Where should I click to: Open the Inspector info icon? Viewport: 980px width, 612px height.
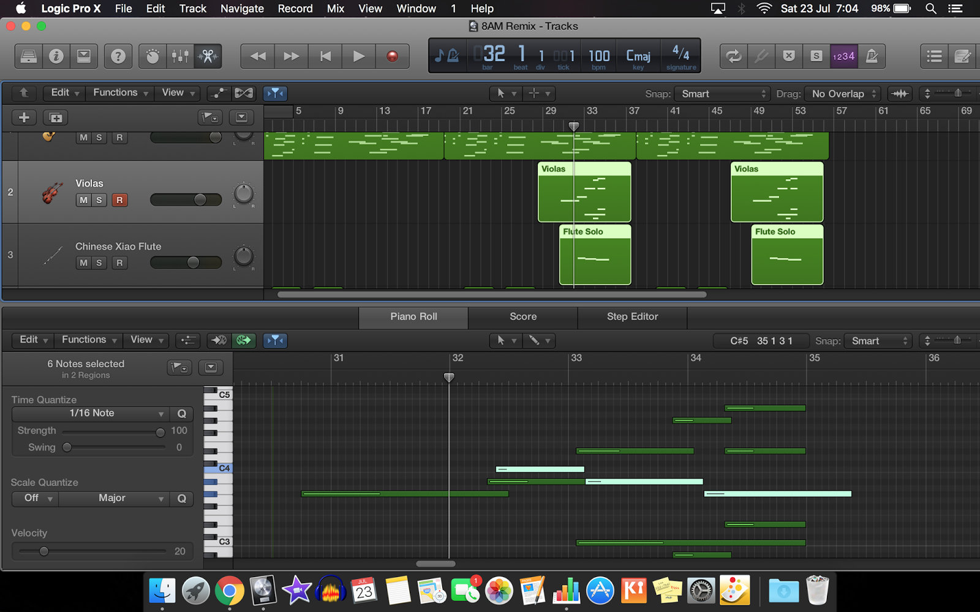[56, 56]
